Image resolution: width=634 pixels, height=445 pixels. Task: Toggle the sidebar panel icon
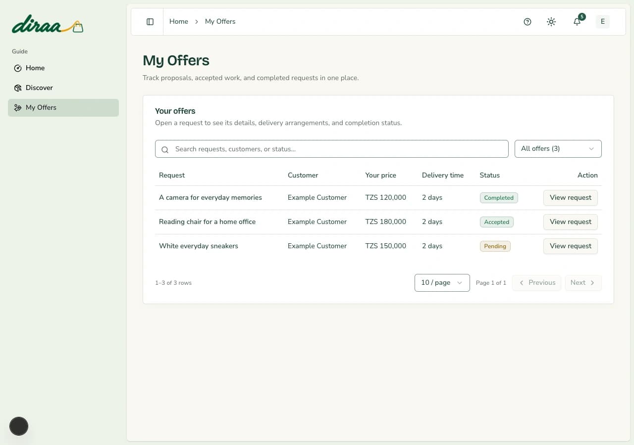tap(150, 22)
